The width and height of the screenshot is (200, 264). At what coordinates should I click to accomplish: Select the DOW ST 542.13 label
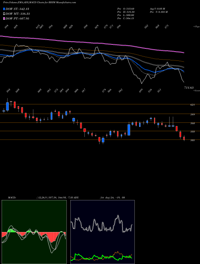(x=17, y=9)
